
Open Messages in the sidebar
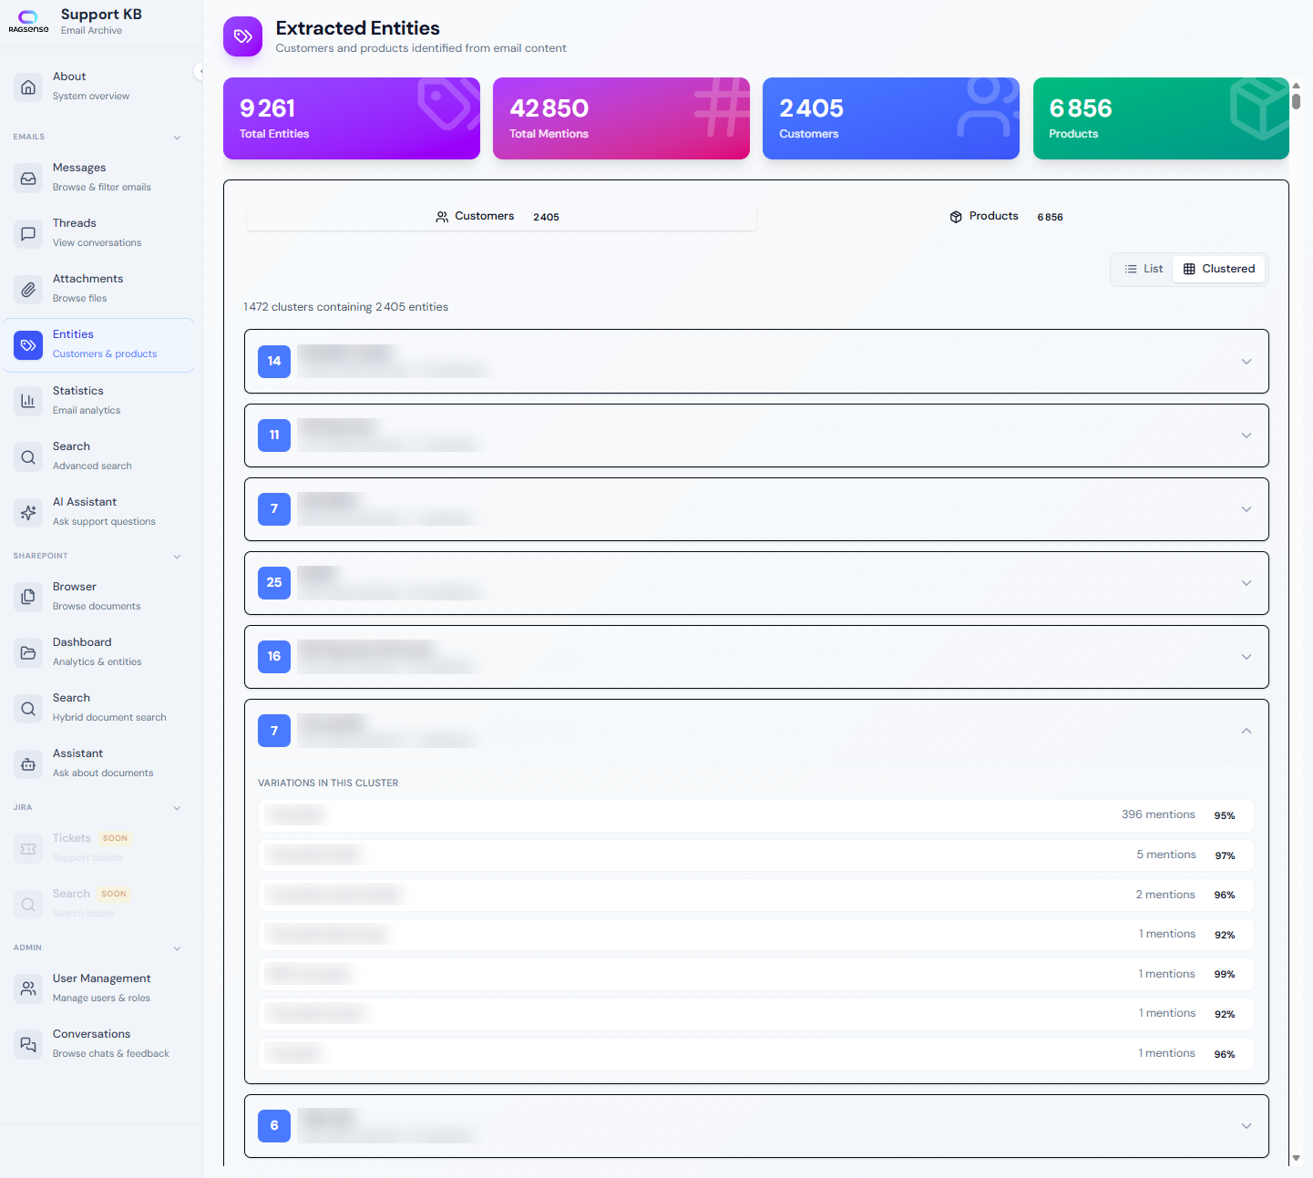click(98, 178)
